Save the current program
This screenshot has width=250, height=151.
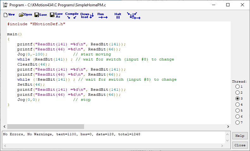point(40,15)
